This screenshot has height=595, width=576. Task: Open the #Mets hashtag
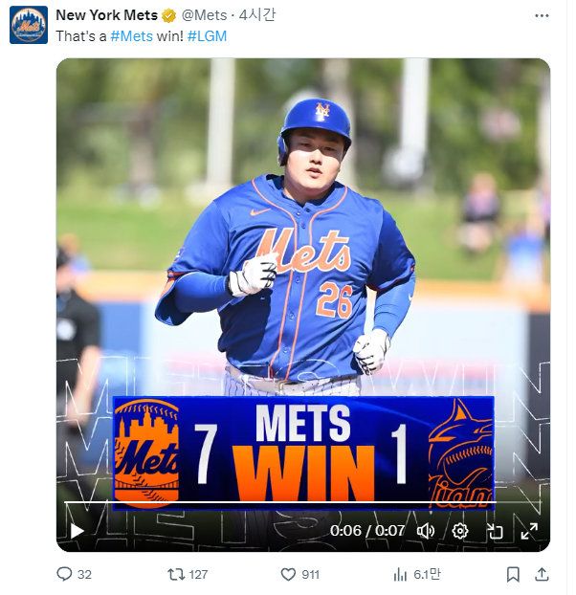click(x=131, y=35)
